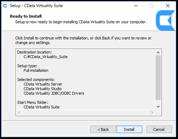Click the horizontal scrollbar track

86,112
